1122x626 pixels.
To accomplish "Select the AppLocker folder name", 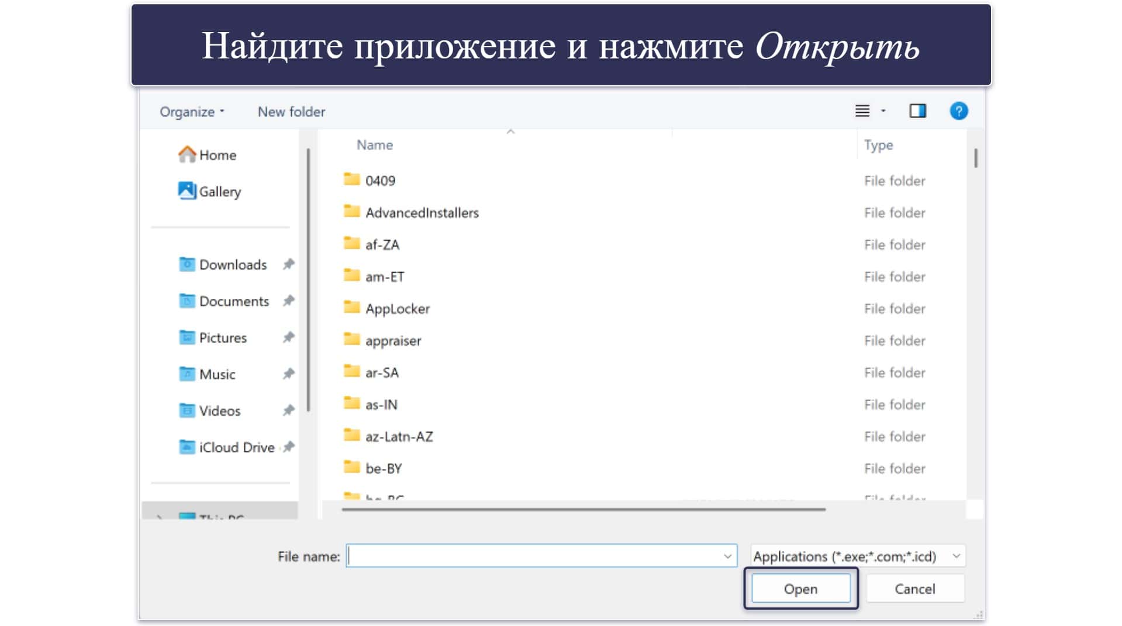I will [397, 309].
